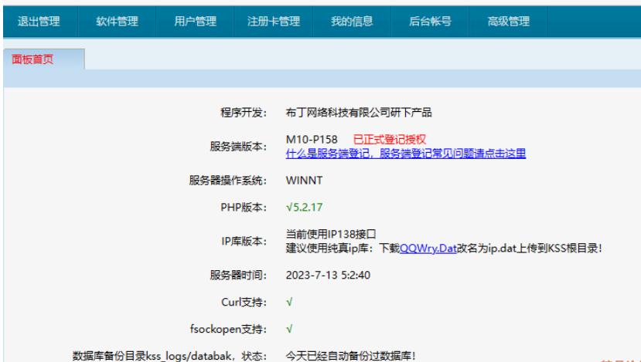Open the 高级管理 menu
The width and height of the screenshot is (641, 362).
(x=508, y=21)
